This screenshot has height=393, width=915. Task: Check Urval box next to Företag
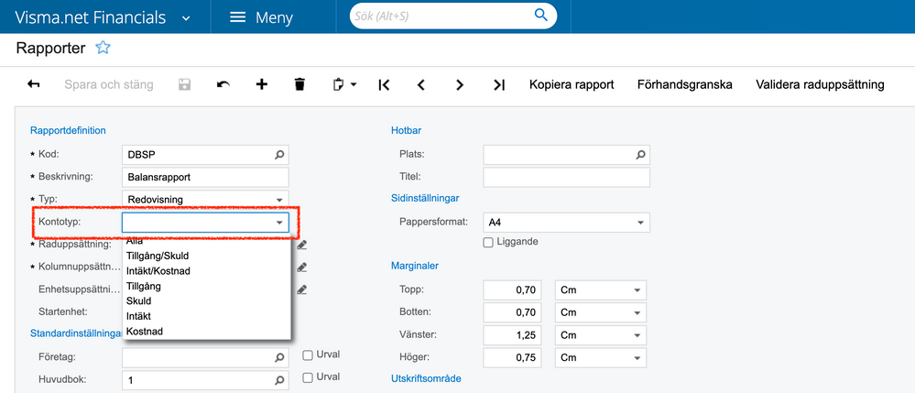coord(308,355)
